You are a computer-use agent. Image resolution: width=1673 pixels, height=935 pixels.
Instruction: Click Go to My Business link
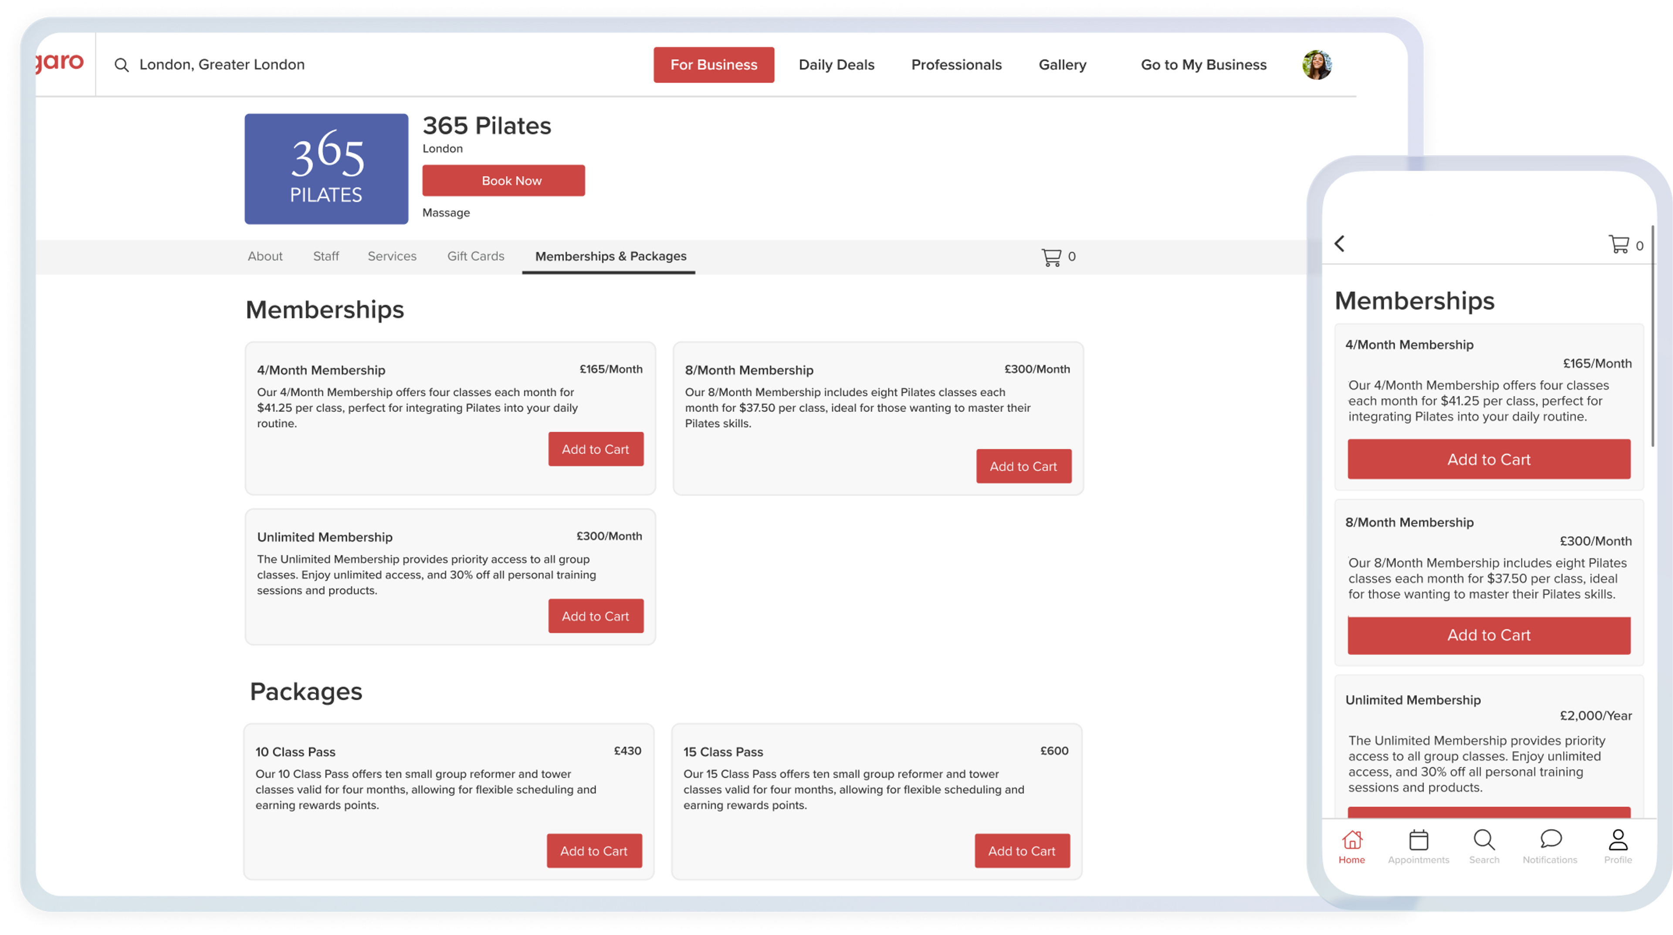pos(1203,65)
